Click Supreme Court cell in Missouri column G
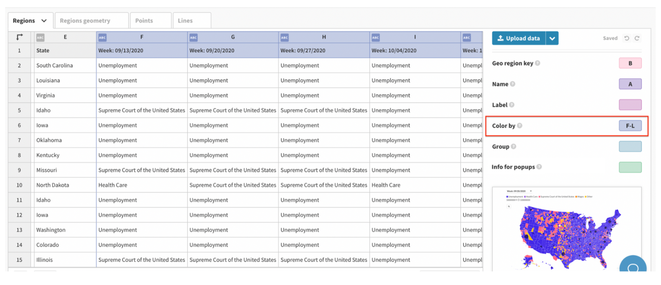The image size is (661, 285). (233, 170)
